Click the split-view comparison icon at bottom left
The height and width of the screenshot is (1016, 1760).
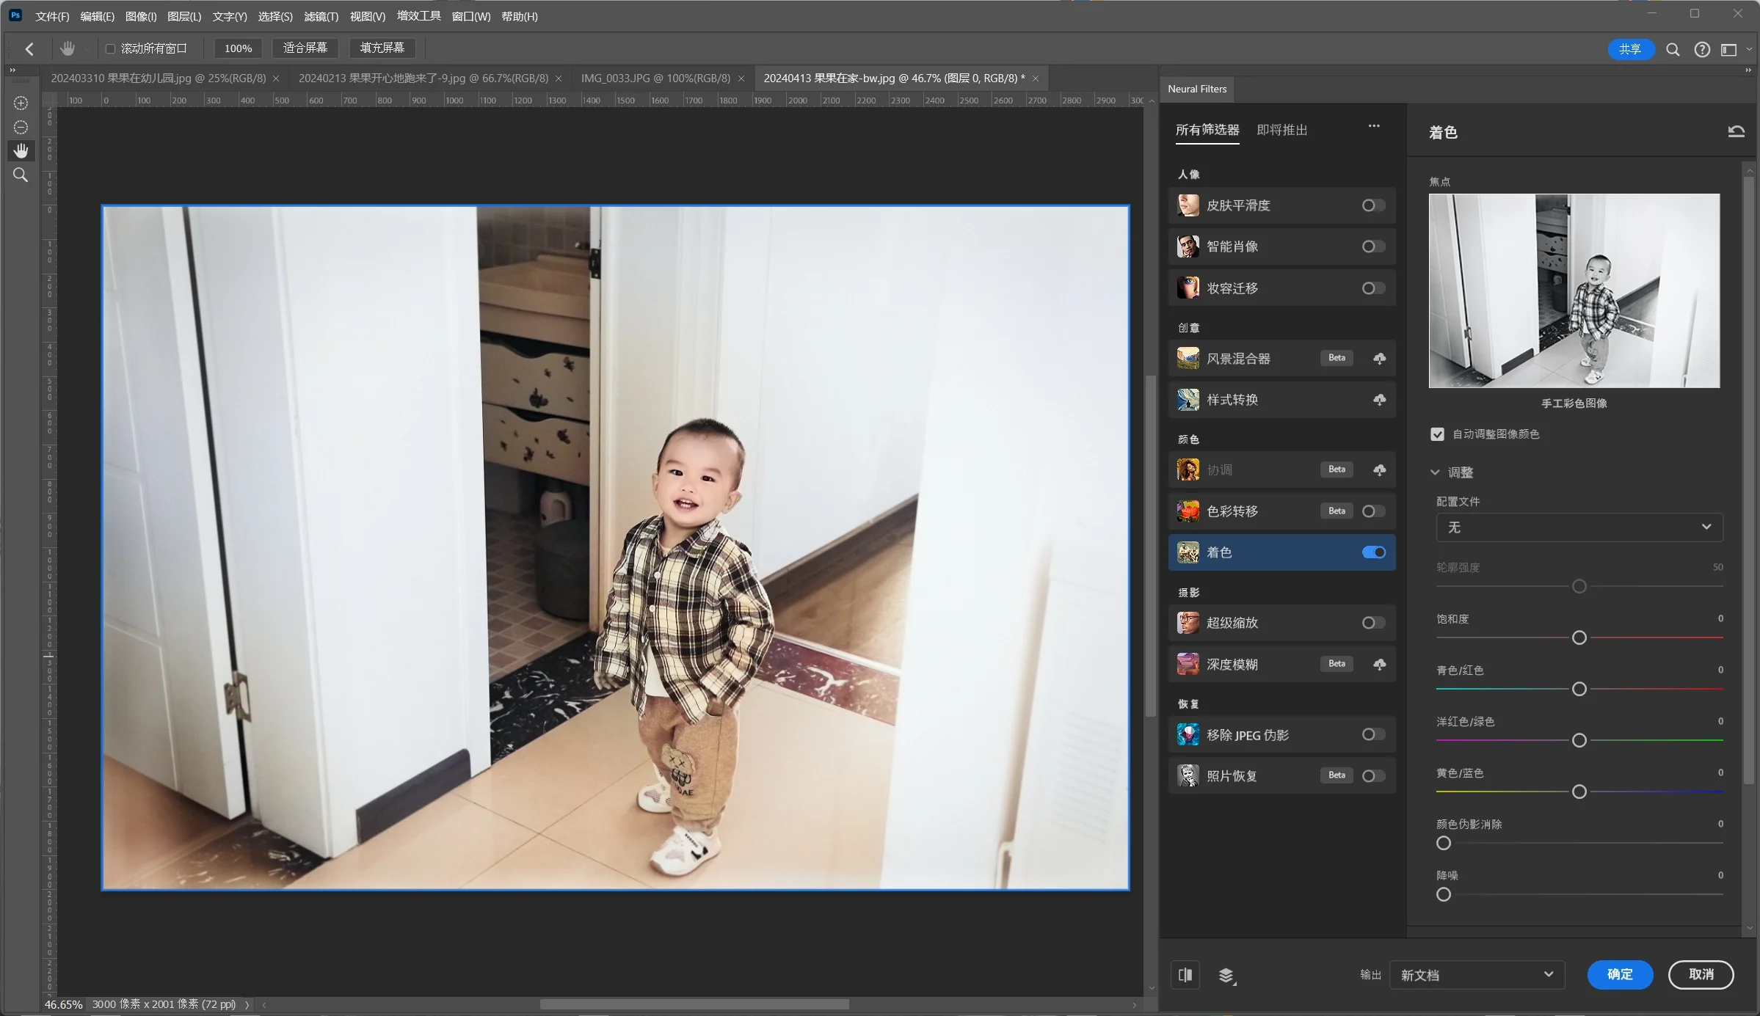pos(1185,975)
